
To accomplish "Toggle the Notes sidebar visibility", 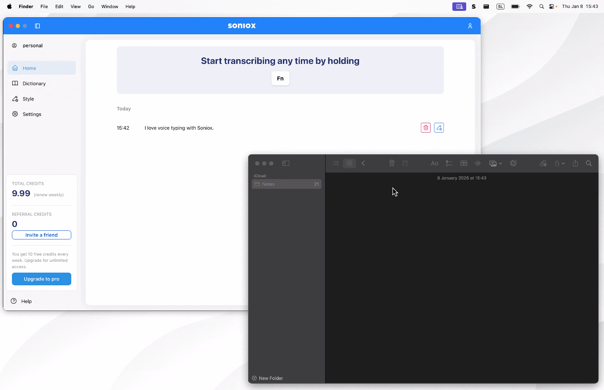I will click(x=286, y=163).
